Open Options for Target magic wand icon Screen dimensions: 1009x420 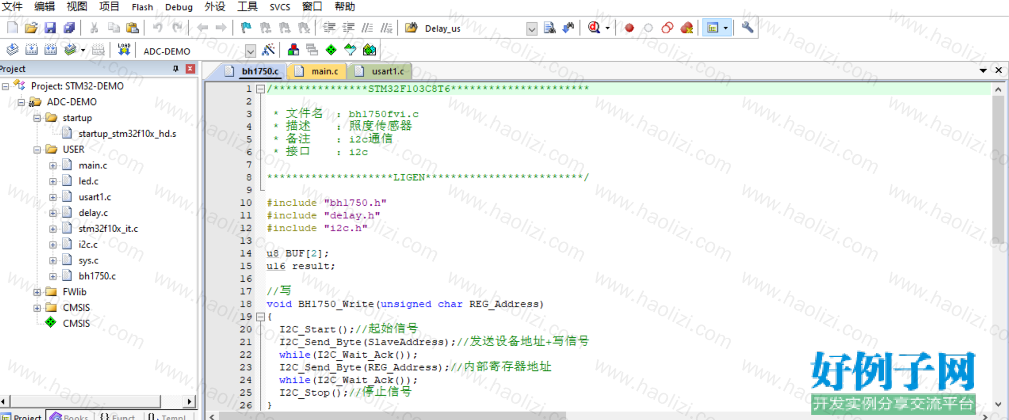(268, 50)
